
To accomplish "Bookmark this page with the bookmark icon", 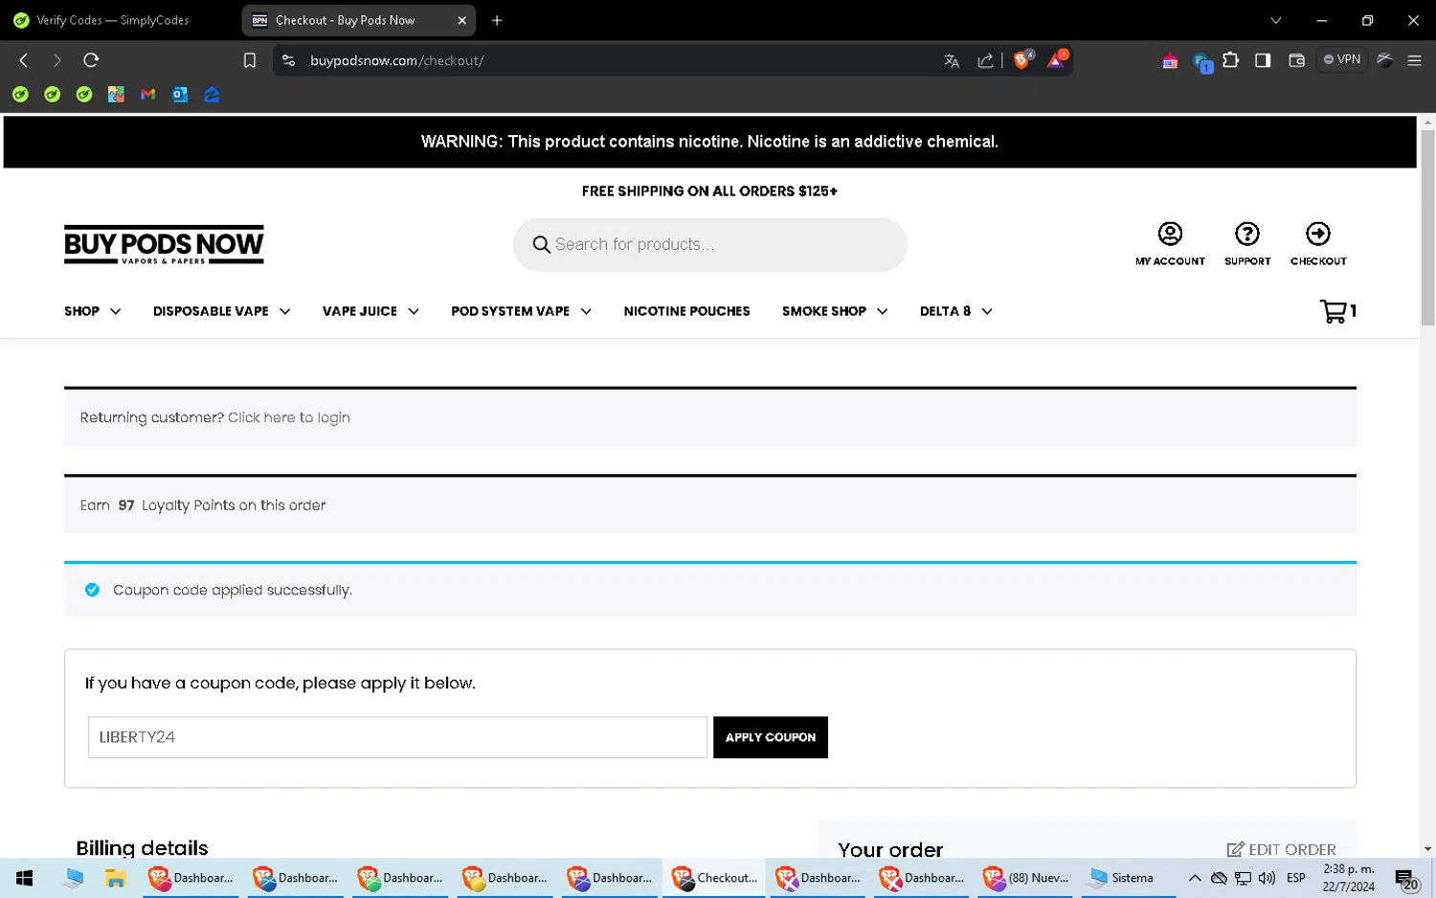I will pos(250,60).
